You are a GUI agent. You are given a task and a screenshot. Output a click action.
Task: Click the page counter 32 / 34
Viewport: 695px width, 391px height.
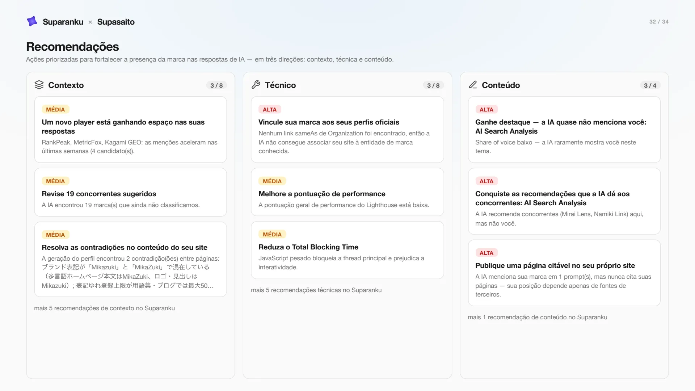pos(659,22)
